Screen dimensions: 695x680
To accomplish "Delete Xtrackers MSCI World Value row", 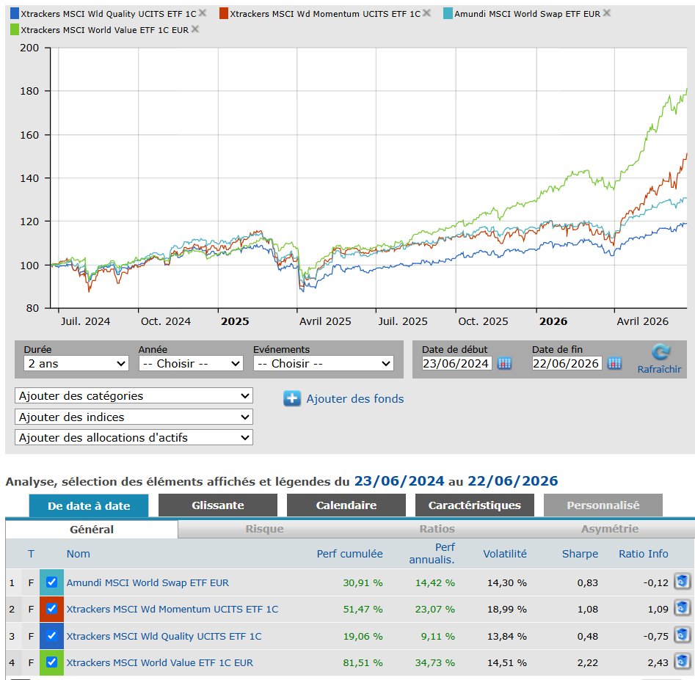I will click(x=682, y=662).
